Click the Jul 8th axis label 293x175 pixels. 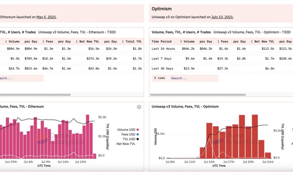(x=170, y=162)
